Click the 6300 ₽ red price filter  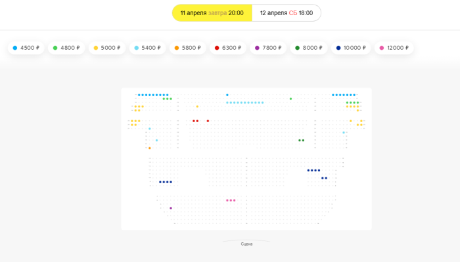coord(228,48)
